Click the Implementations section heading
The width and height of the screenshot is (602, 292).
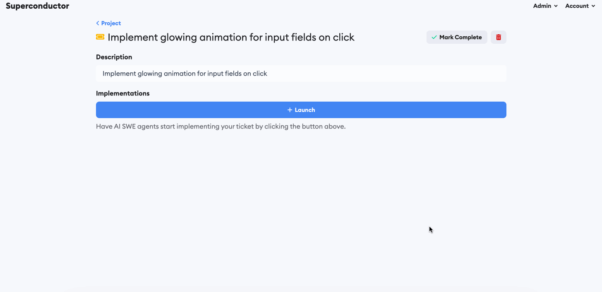pyautogui.click(x=123, y=93)
